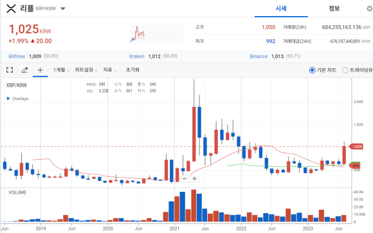Zoom in chart with plus button
The width and height of the screenshot is (373, 233).
(194, 178)
